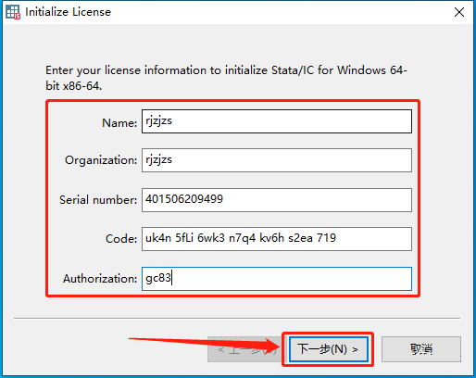Focus the Name input field
This screenshot has width=476, height=378.
277,121
